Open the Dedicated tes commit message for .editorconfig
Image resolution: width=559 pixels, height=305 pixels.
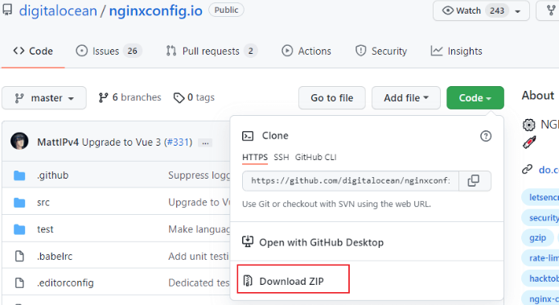click(x=199, y=283)
